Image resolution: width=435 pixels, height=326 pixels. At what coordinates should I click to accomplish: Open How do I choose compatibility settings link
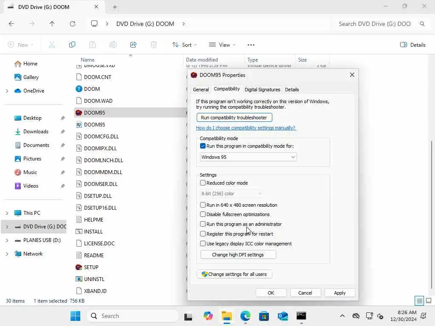(x=246, y=128)
